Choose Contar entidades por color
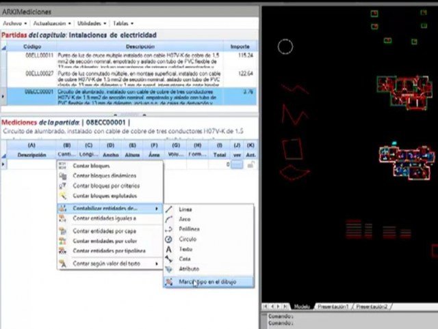The height and width of the screenshot is (329, 438). 109,241
